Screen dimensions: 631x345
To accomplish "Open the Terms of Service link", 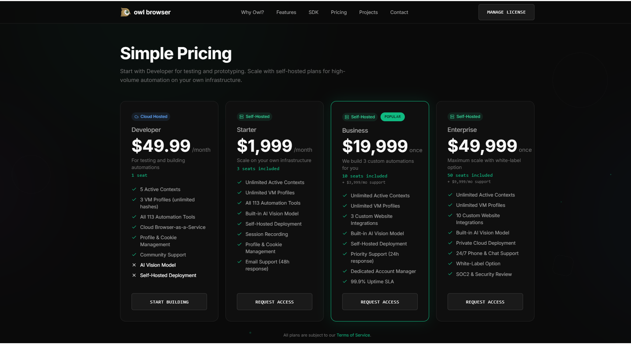I will (x=353, y=335).
